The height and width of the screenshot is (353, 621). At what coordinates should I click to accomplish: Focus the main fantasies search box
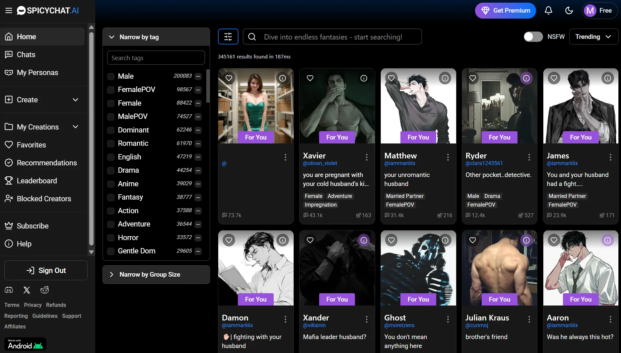click(x=332, y=37)
